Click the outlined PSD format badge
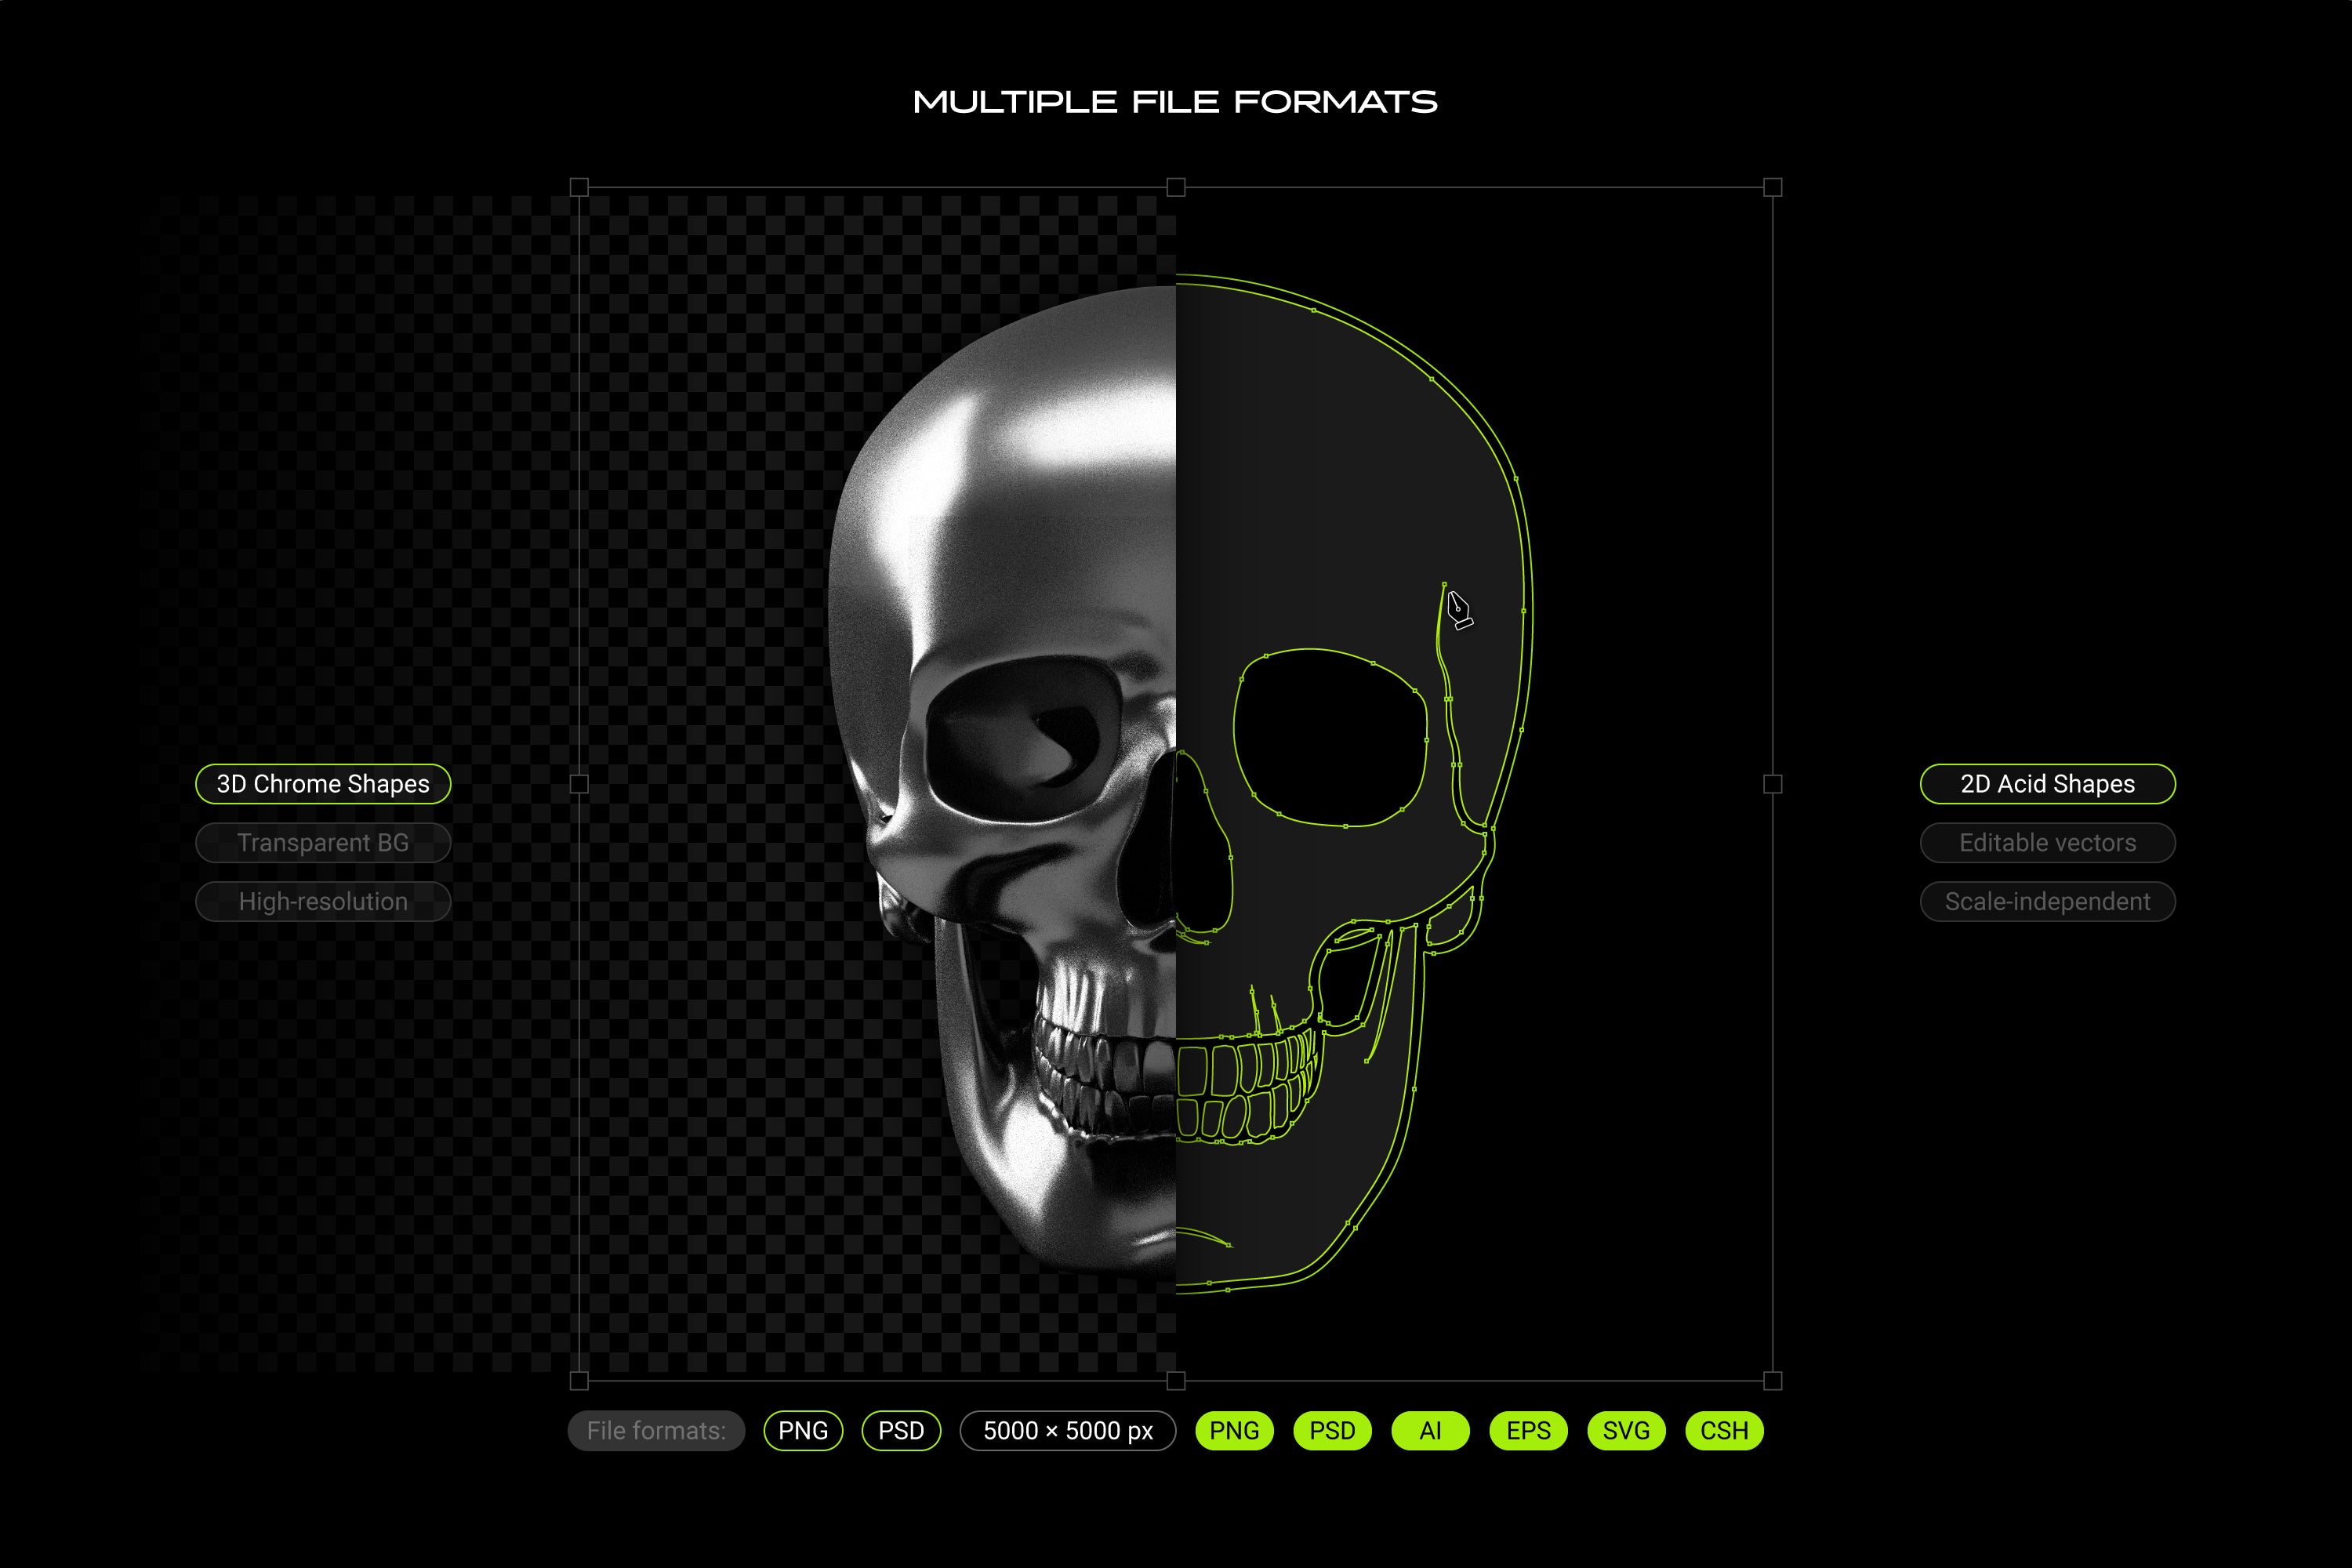The height and width of the screenshot is (1568, 2352). pos(901,1431)
